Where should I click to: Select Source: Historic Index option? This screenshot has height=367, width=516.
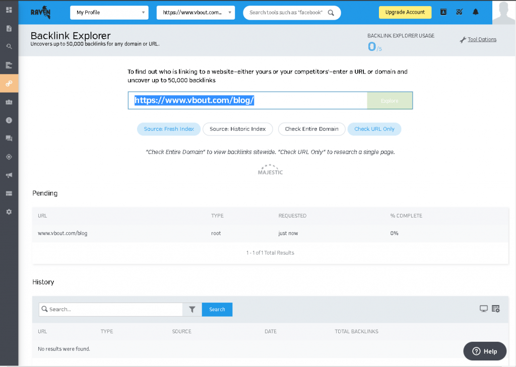pos(238,129)
